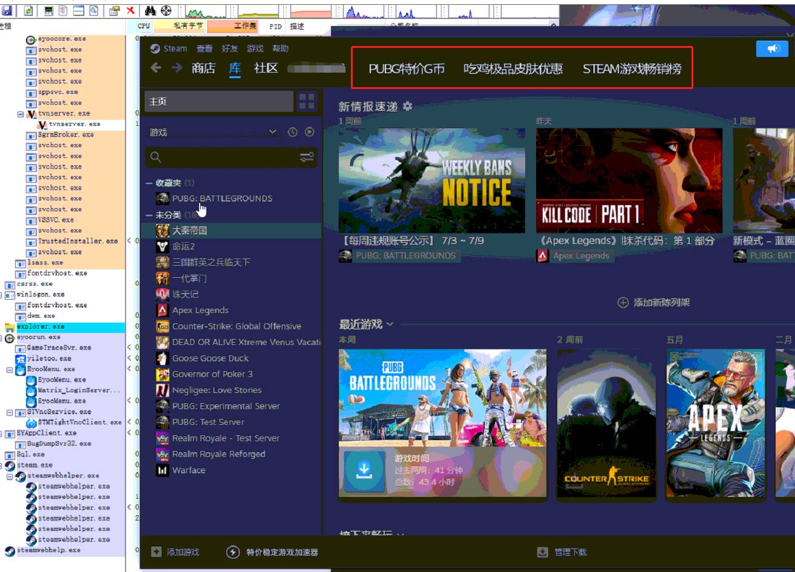Collapse the steamwebhelper.exe parent tree node
The height and width of the screenshot is (572, 795).
(x=10, y=476)
